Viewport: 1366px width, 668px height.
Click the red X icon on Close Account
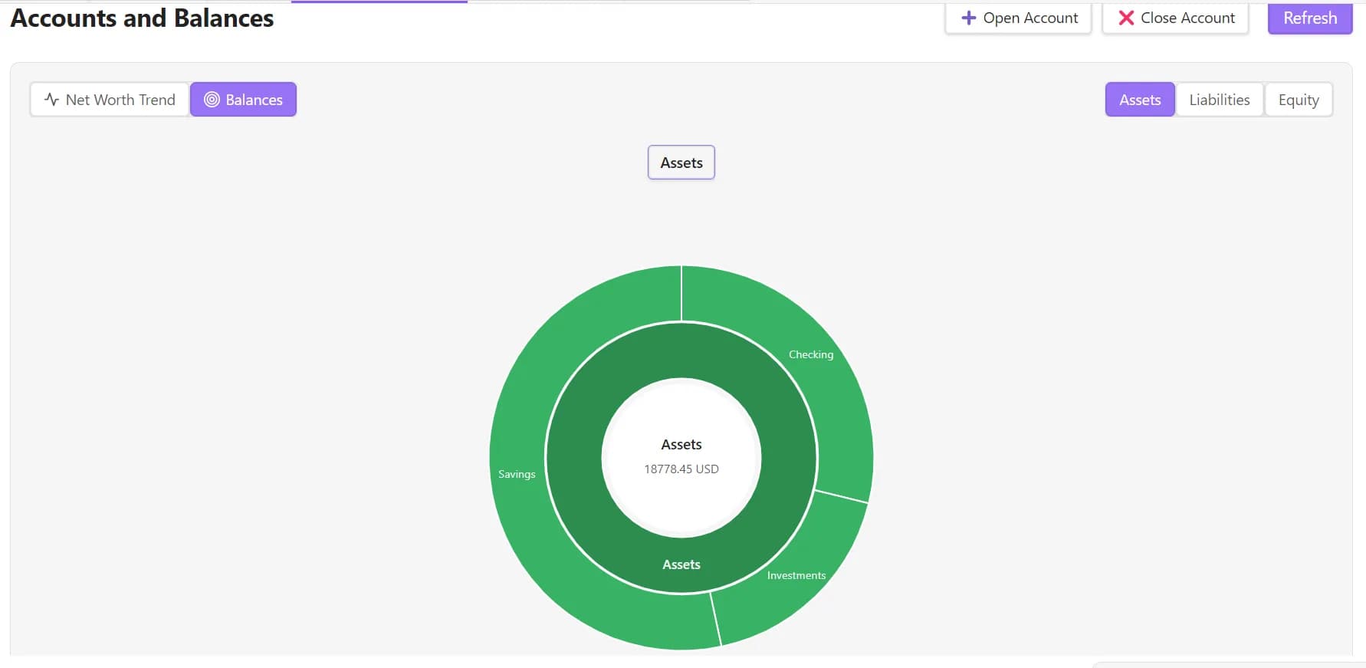(x=1126, y=18)
